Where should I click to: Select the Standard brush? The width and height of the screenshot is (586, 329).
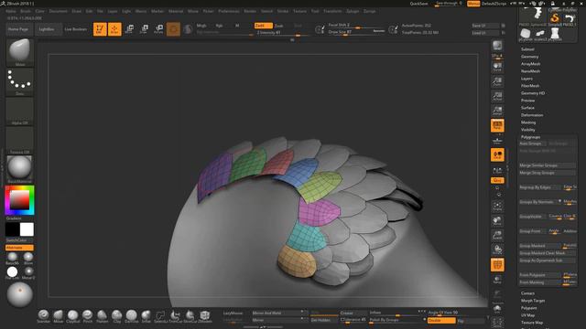(44, 316)
